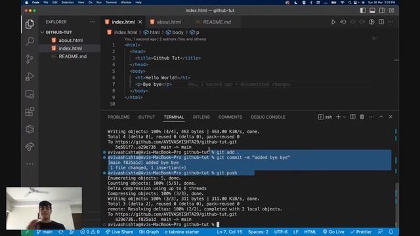
Task: Open the GITLENS panel tab
Action: click(201, 117)
